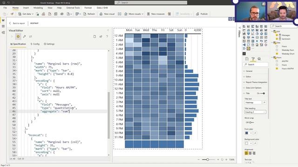Click the auto-apply toggle icon in Visual Editor
The height and width of the screenshot is (167, 298).
18,36
